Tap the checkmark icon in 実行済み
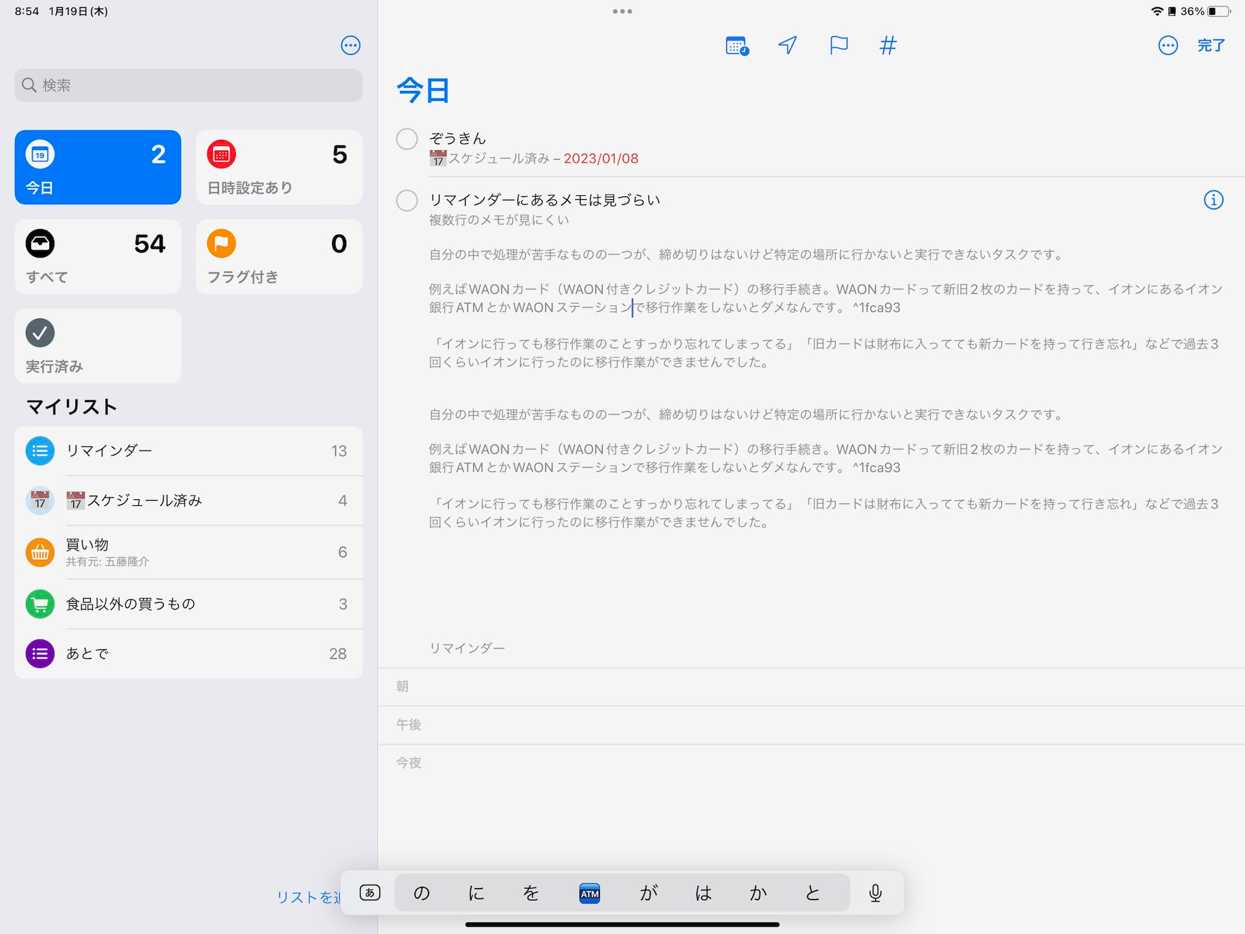 coord(40,333)
